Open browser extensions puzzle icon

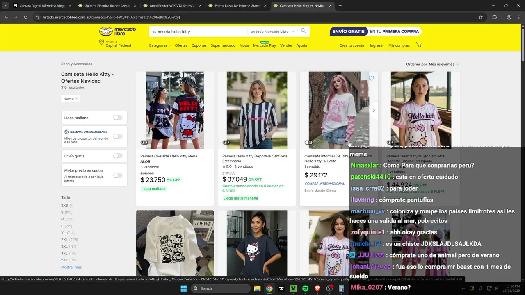point(494,17)
